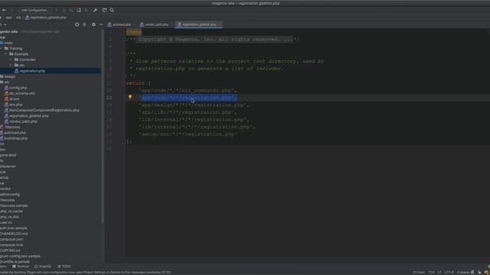The width and height of the screenshot is (490, 275).
Task: Click the expand/collapse all icon in Project panel
Action: pos(84,24)
